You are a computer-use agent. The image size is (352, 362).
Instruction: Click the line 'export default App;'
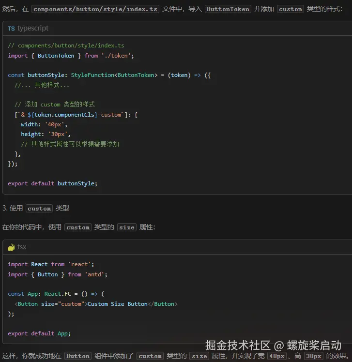(39, 333)
